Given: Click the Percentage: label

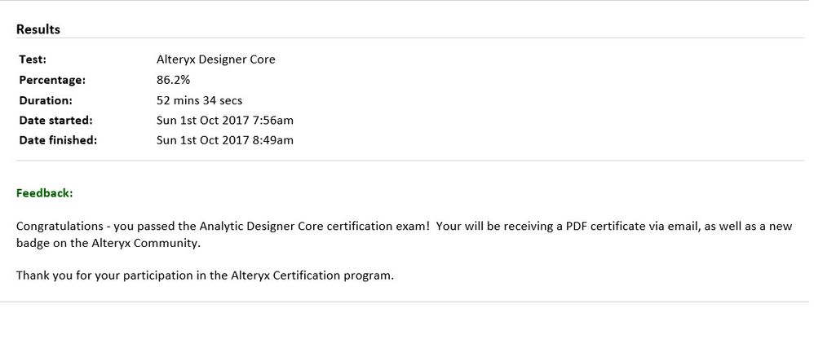Looking at the screenshot, I should coord(51,80).
